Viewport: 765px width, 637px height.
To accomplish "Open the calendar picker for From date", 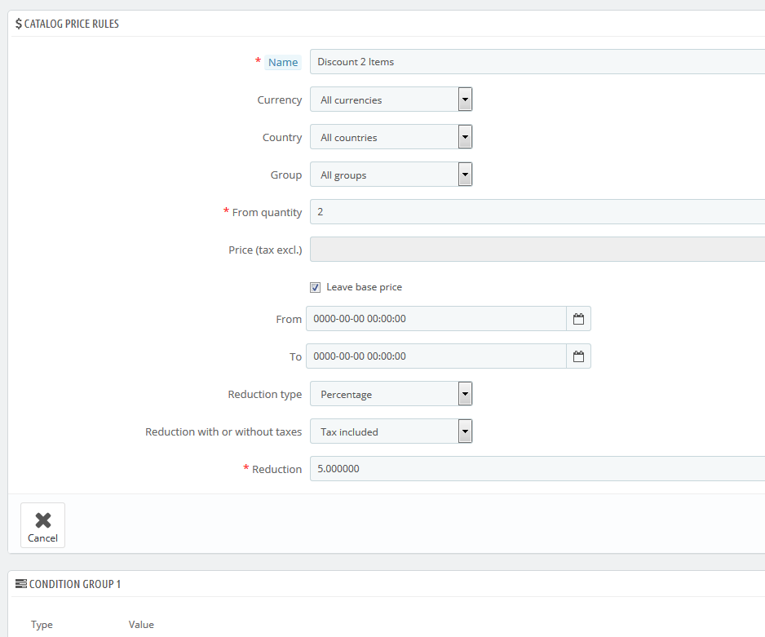I will tap(578, 319).
